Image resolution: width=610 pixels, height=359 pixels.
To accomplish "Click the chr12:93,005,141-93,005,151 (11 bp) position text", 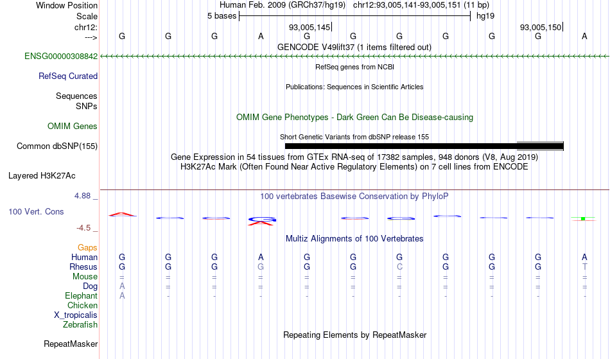I will pyautogui.click(x=421, y=5).
